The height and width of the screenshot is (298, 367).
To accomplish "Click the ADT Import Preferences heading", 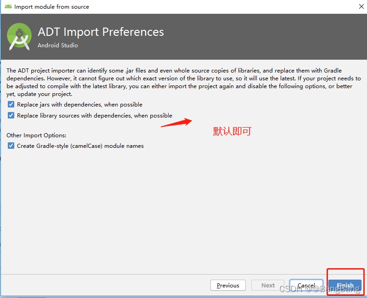I will click(101, 32).
